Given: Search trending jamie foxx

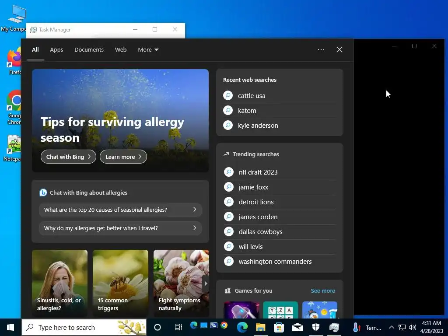Looking at the screenshot, I should (x=280, y=187).
